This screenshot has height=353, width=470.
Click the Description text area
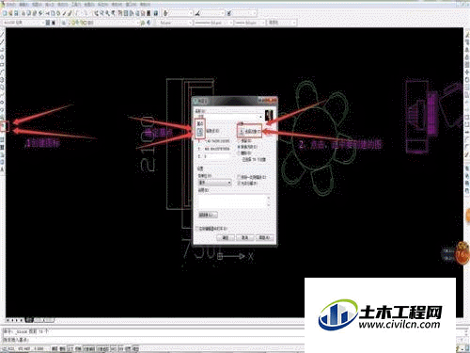pos(232,201)
